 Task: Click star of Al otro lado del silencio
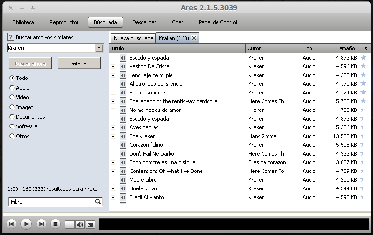(x=363, y=83)
